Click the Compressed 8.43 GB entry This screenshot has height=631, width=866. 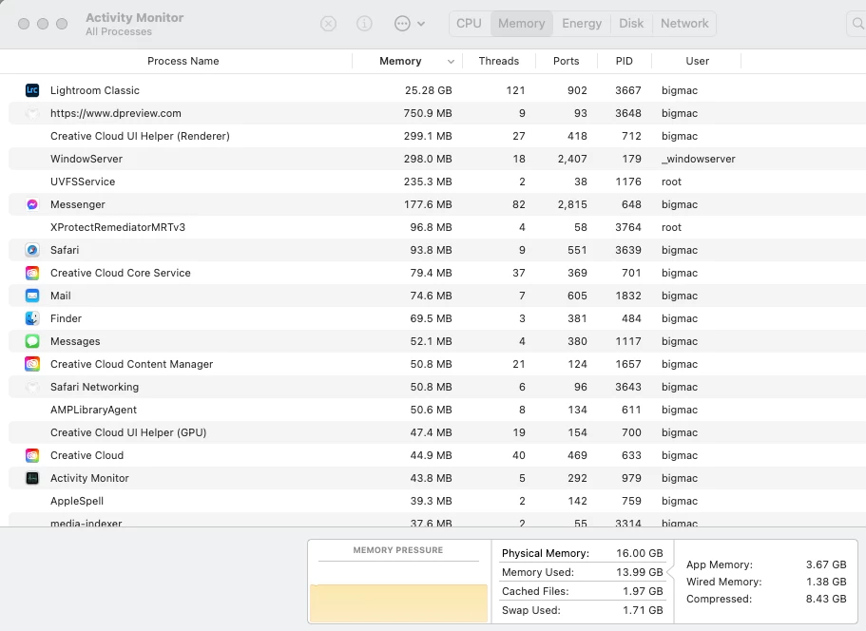pos(766,599)
